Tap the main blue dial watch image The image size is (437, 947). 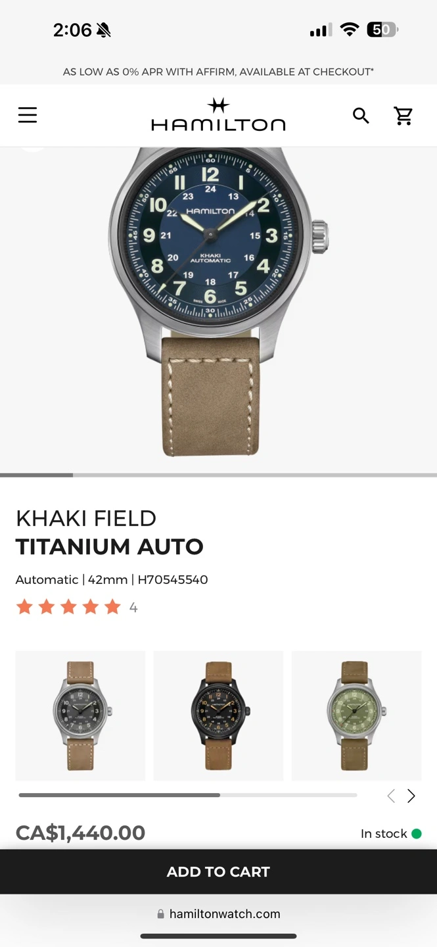[x=218, y=303]
